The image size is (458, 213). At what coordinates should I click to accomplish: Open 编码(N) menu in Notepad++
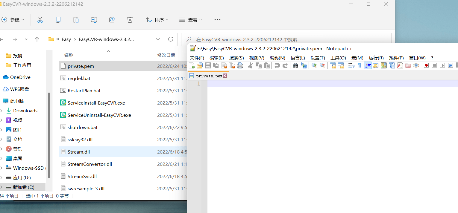coord(277,58)
